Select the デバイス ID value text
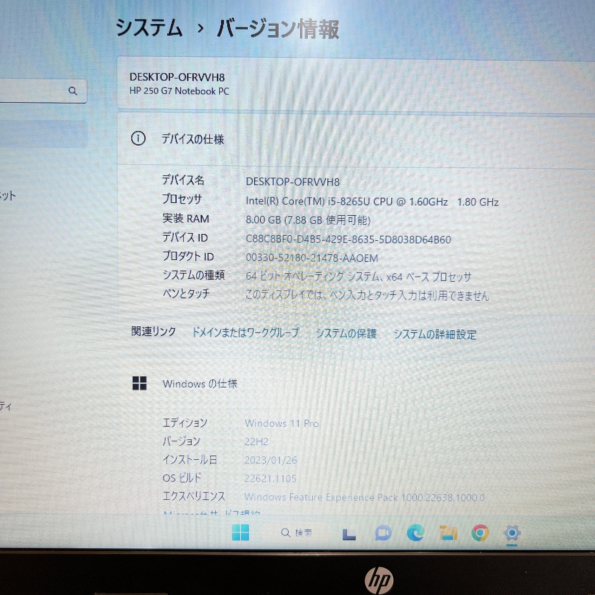 point(349,239)
